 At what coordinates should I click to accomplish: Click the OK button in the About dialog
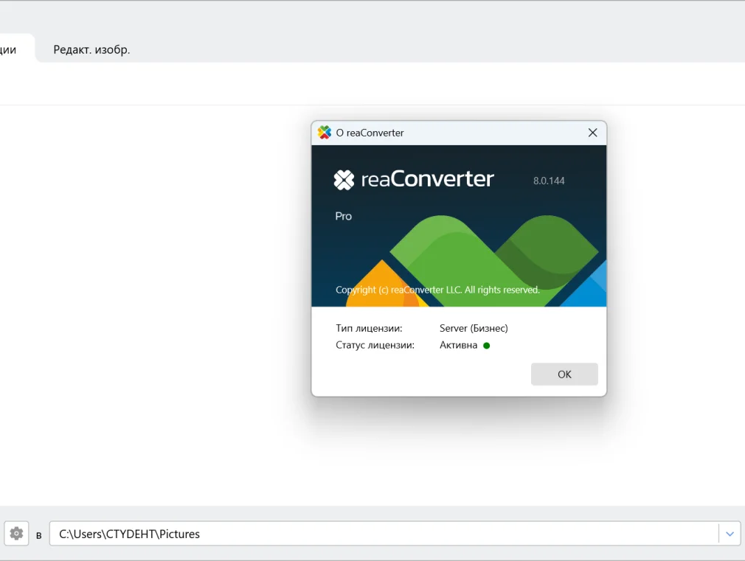pos(564,374)
